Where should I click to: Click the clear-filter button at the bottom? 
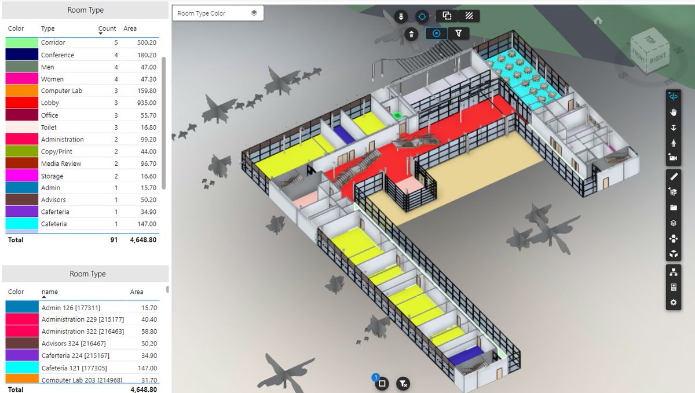(404, 384)
